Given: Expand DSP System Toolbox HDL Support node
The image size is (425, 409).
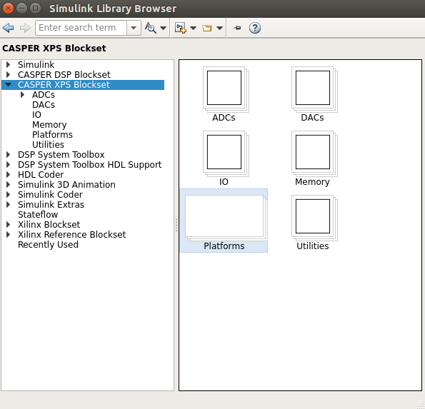Looking at the screenshot, I should coord(9,164).
